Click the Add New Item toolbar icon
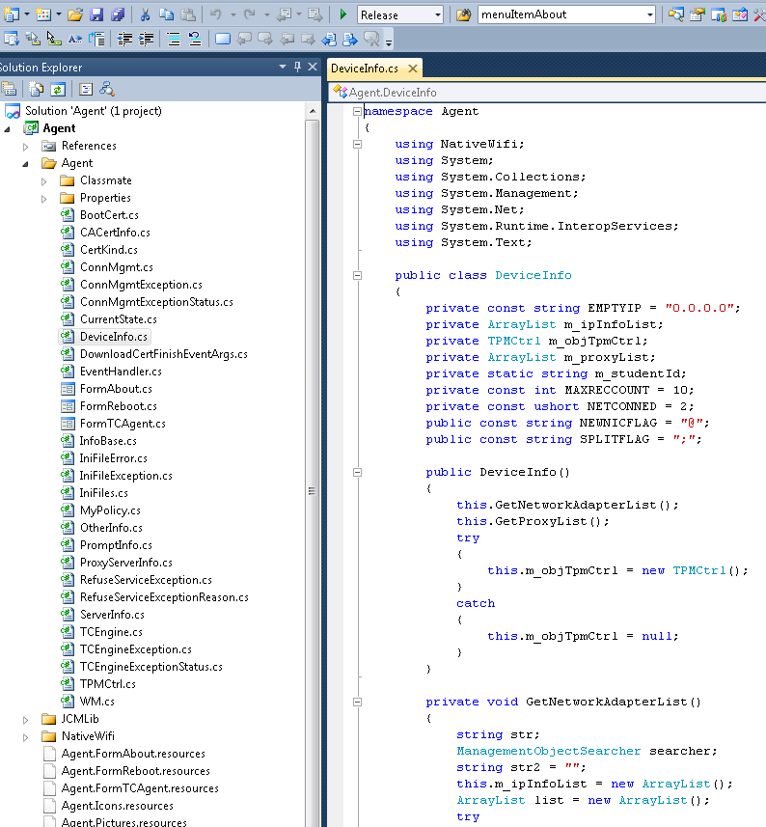Screen dimensions: 766x827 [x=43, y=14]
